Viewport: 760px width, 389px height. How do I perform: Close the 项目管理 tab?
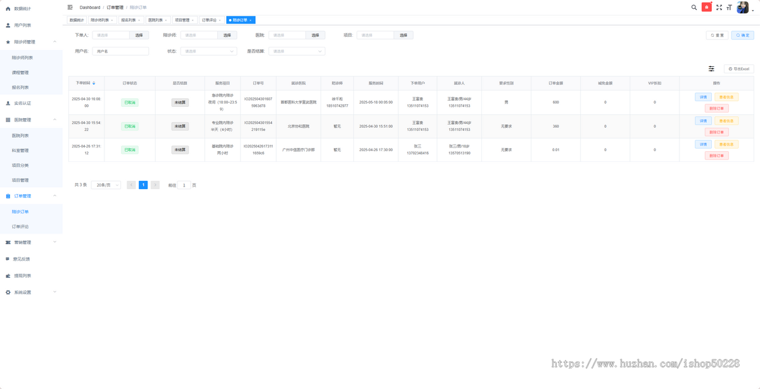click(193, 20)
